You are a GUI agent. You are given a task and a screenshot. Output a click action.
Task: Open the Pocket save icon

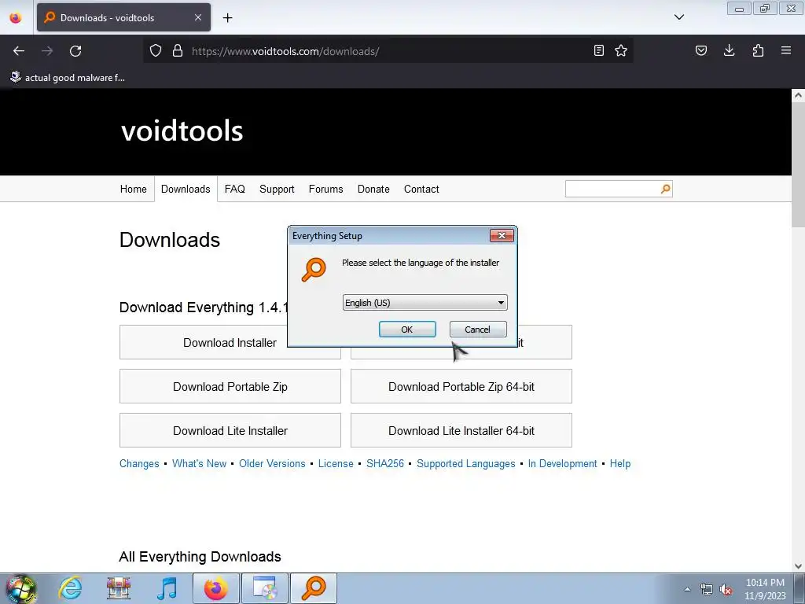[x=701, y=50]
